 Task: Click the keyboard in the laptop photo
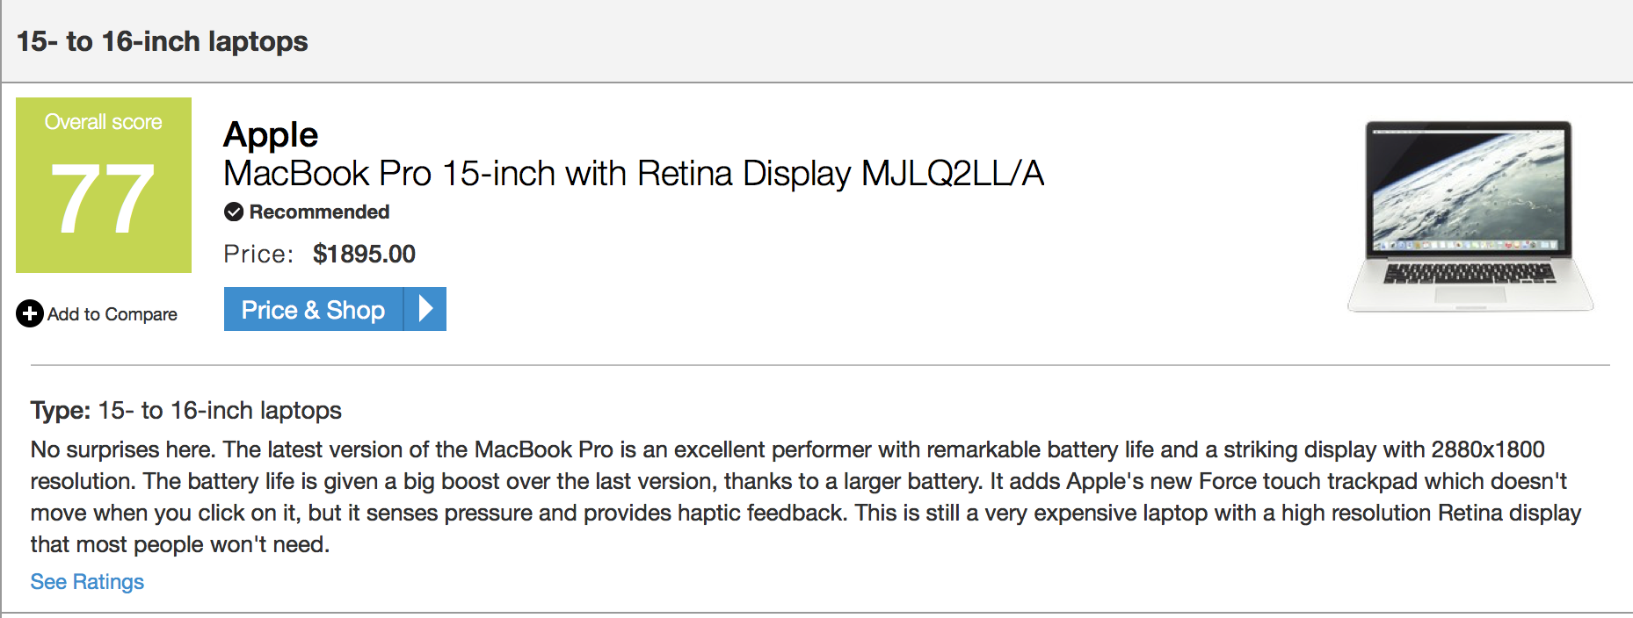point(1470,273)
